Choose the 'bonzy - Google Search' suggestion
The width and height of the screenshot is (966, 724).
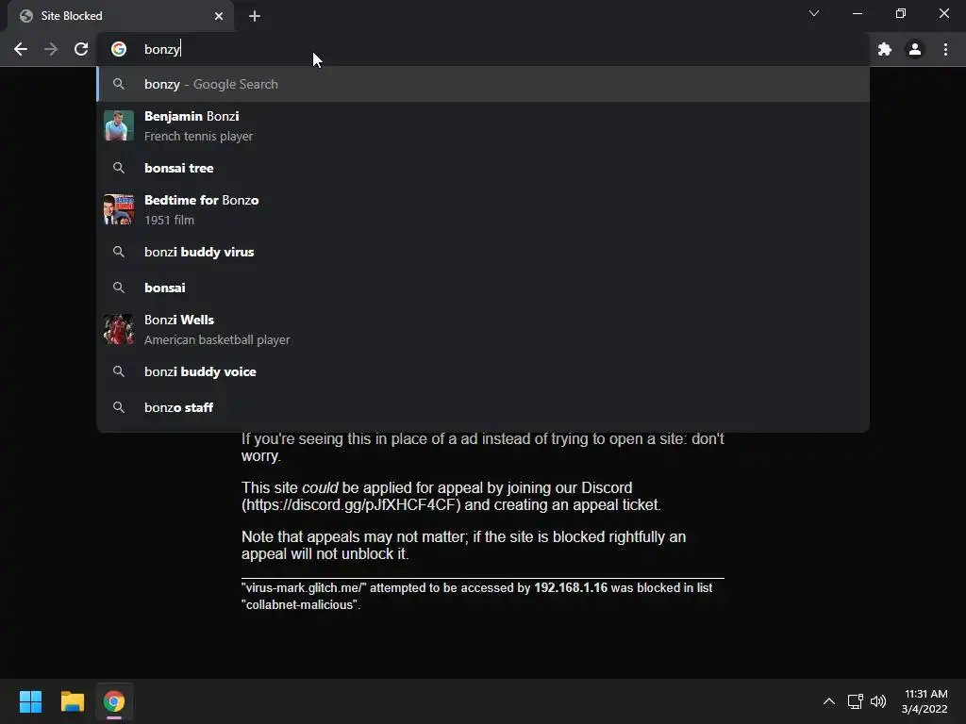483,84
